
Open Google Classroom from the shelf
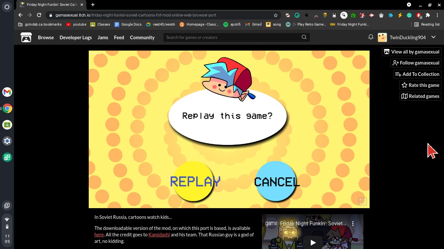coord(7,124)
